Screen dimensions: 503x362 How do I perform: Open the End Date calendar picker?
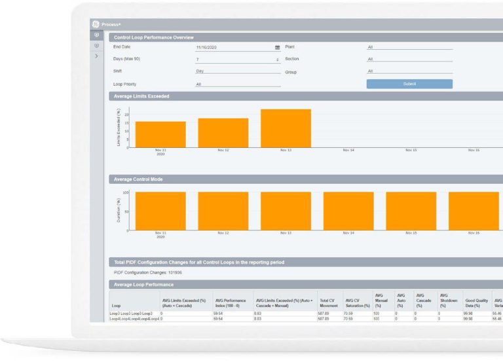point(277,48)
